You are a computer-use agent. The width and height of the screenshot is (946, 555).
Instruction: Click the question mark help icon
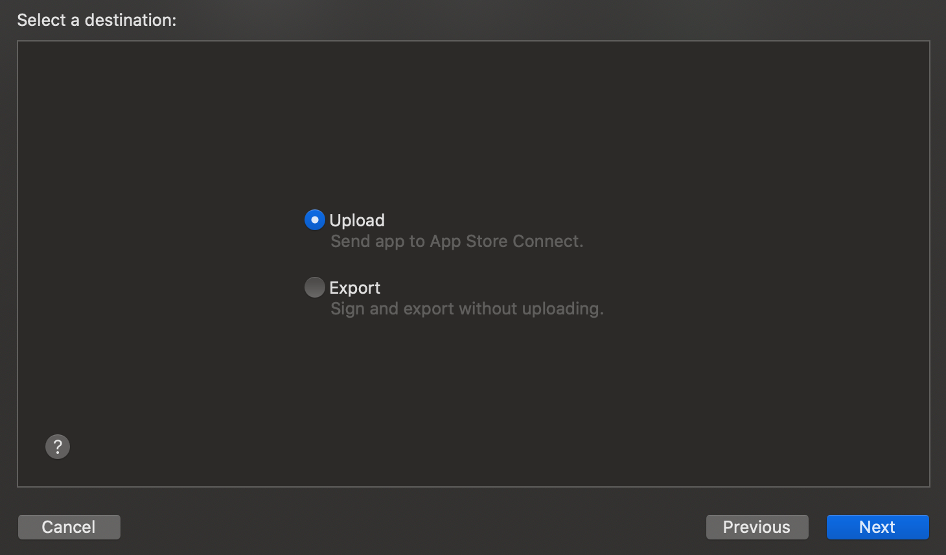(x=58, y=447)
